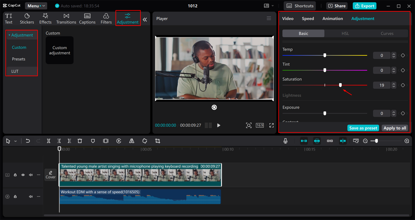
Task: Lock the video track
Action: click(15, 175)
